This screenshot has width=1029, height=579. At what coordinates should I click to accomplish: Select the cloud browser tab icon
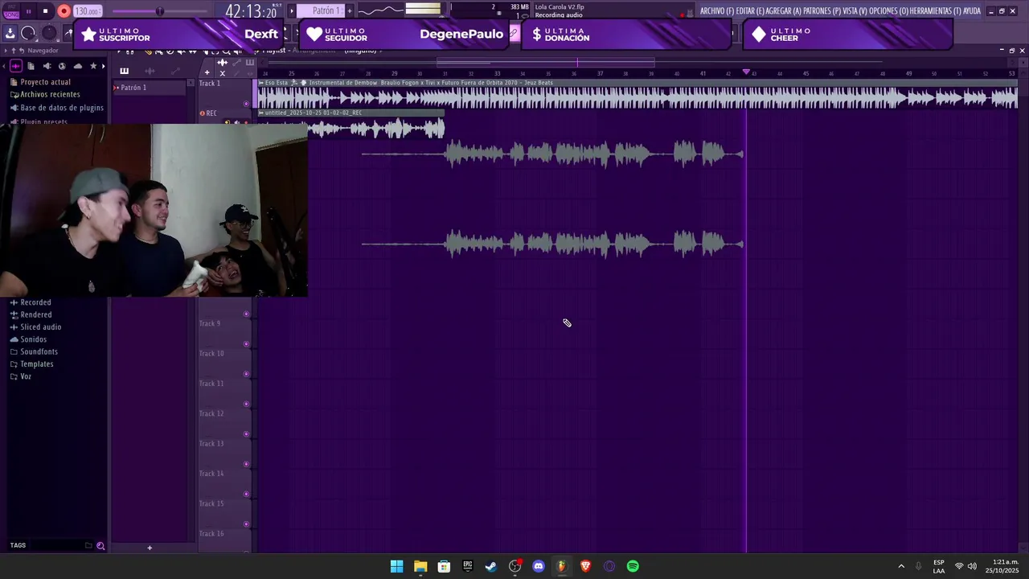click(78, 66)
